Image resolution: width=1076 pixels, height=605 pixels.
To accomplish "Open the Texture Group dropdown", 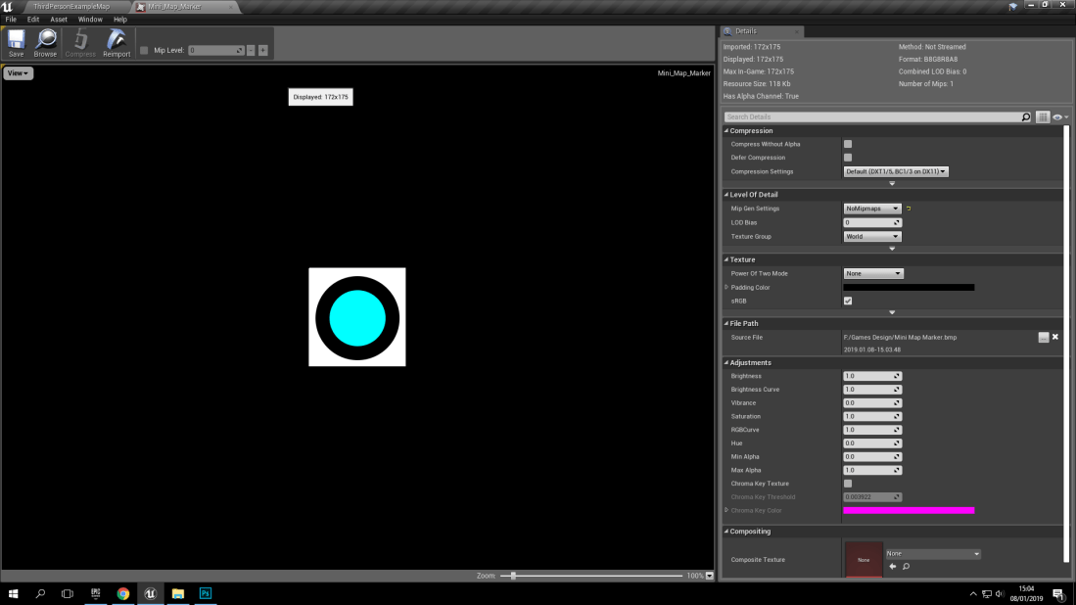I will [871, 235].
